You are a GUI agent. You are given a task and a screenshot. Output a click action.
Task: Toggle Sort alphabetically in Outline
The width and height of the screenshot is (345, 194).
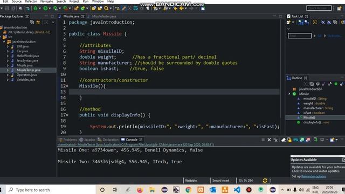coord(318,84)
